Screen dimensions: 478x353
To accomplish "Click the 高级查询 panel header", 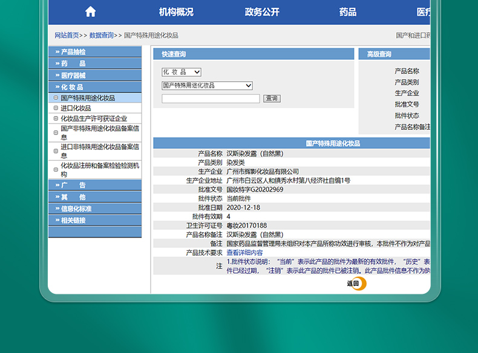I will [394, 54].
